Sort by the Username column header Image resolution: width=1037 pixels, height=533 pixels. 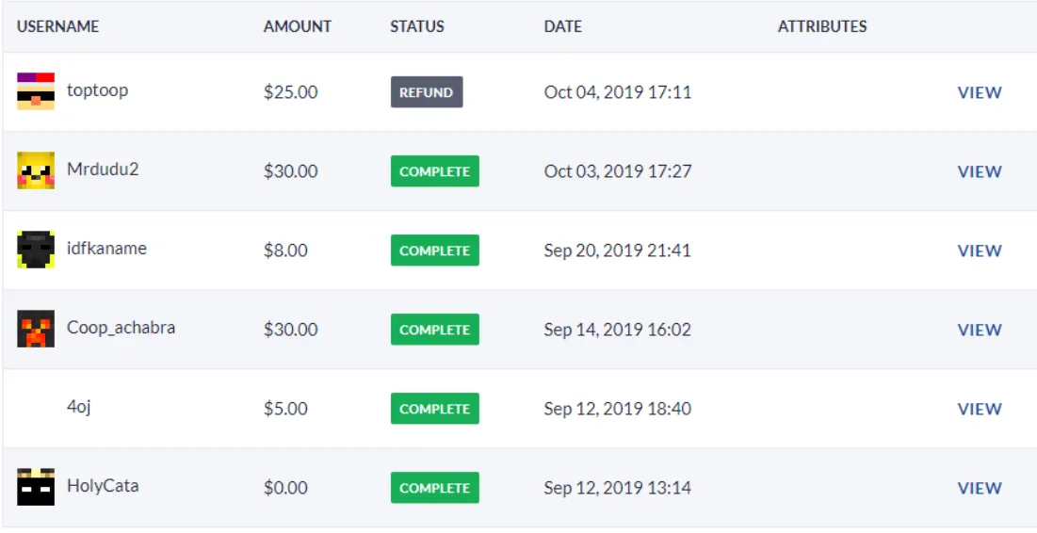point(57,26)
